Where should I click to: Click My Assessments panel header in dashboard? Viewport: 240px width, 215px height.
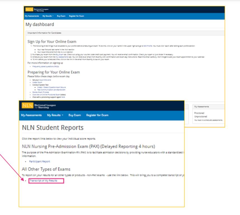click(208, 107)
